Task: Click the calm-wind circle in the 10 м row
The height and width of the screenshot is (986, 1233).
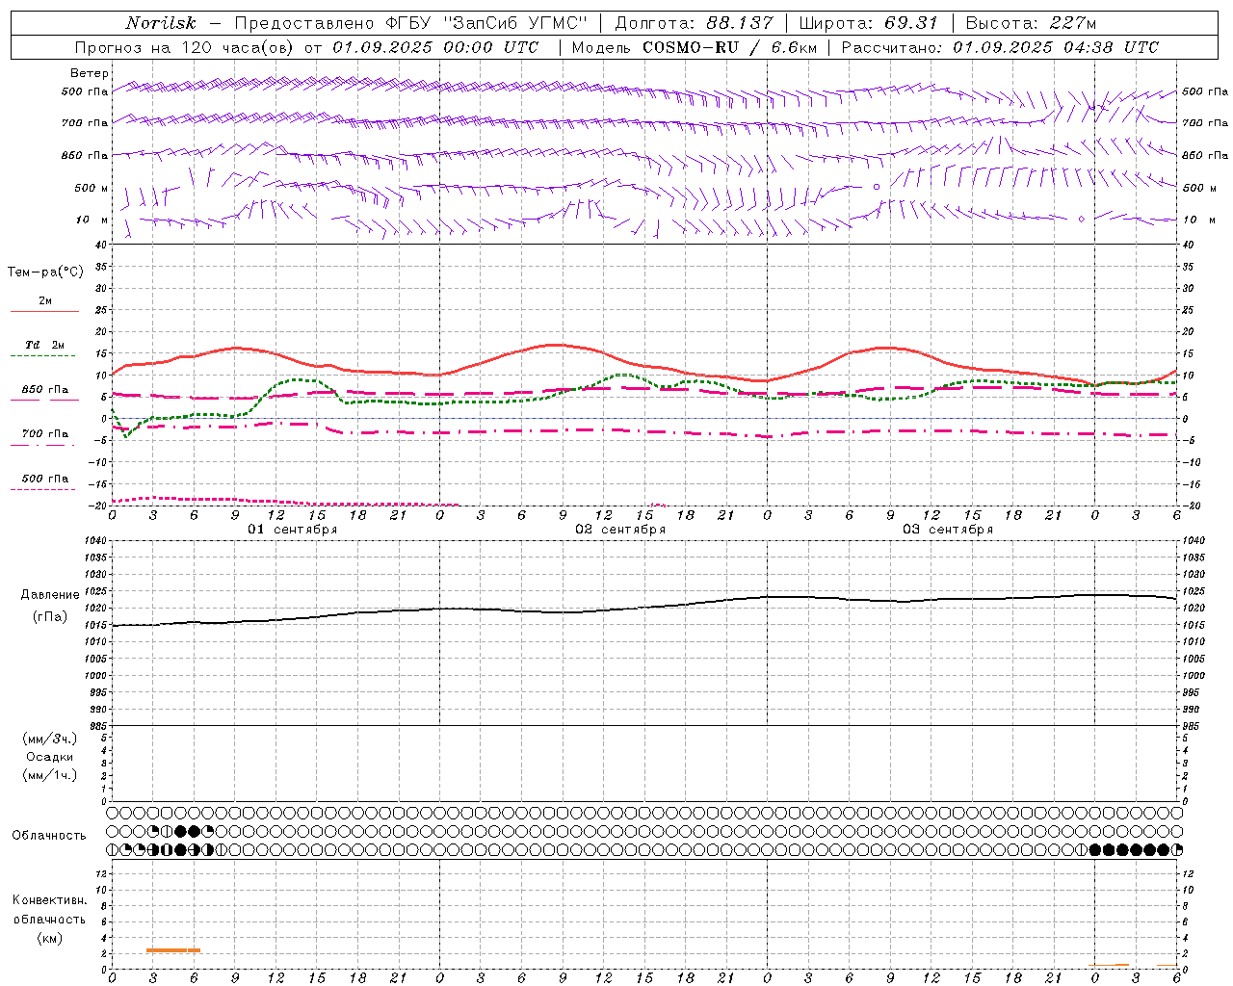Action: coord(1081,219)
